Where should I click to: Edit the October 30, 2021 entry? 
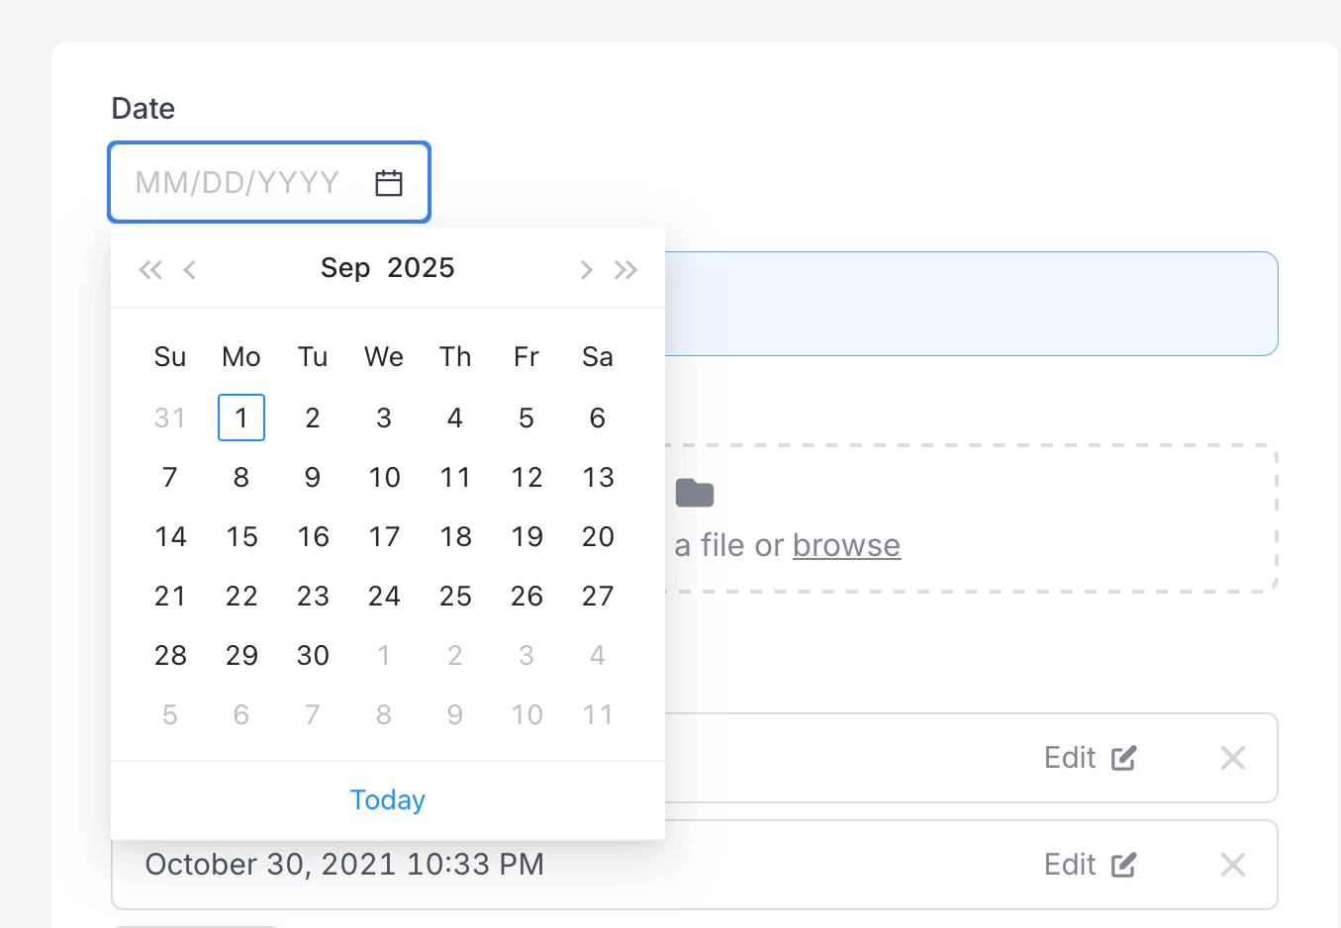pos(1090,865)
